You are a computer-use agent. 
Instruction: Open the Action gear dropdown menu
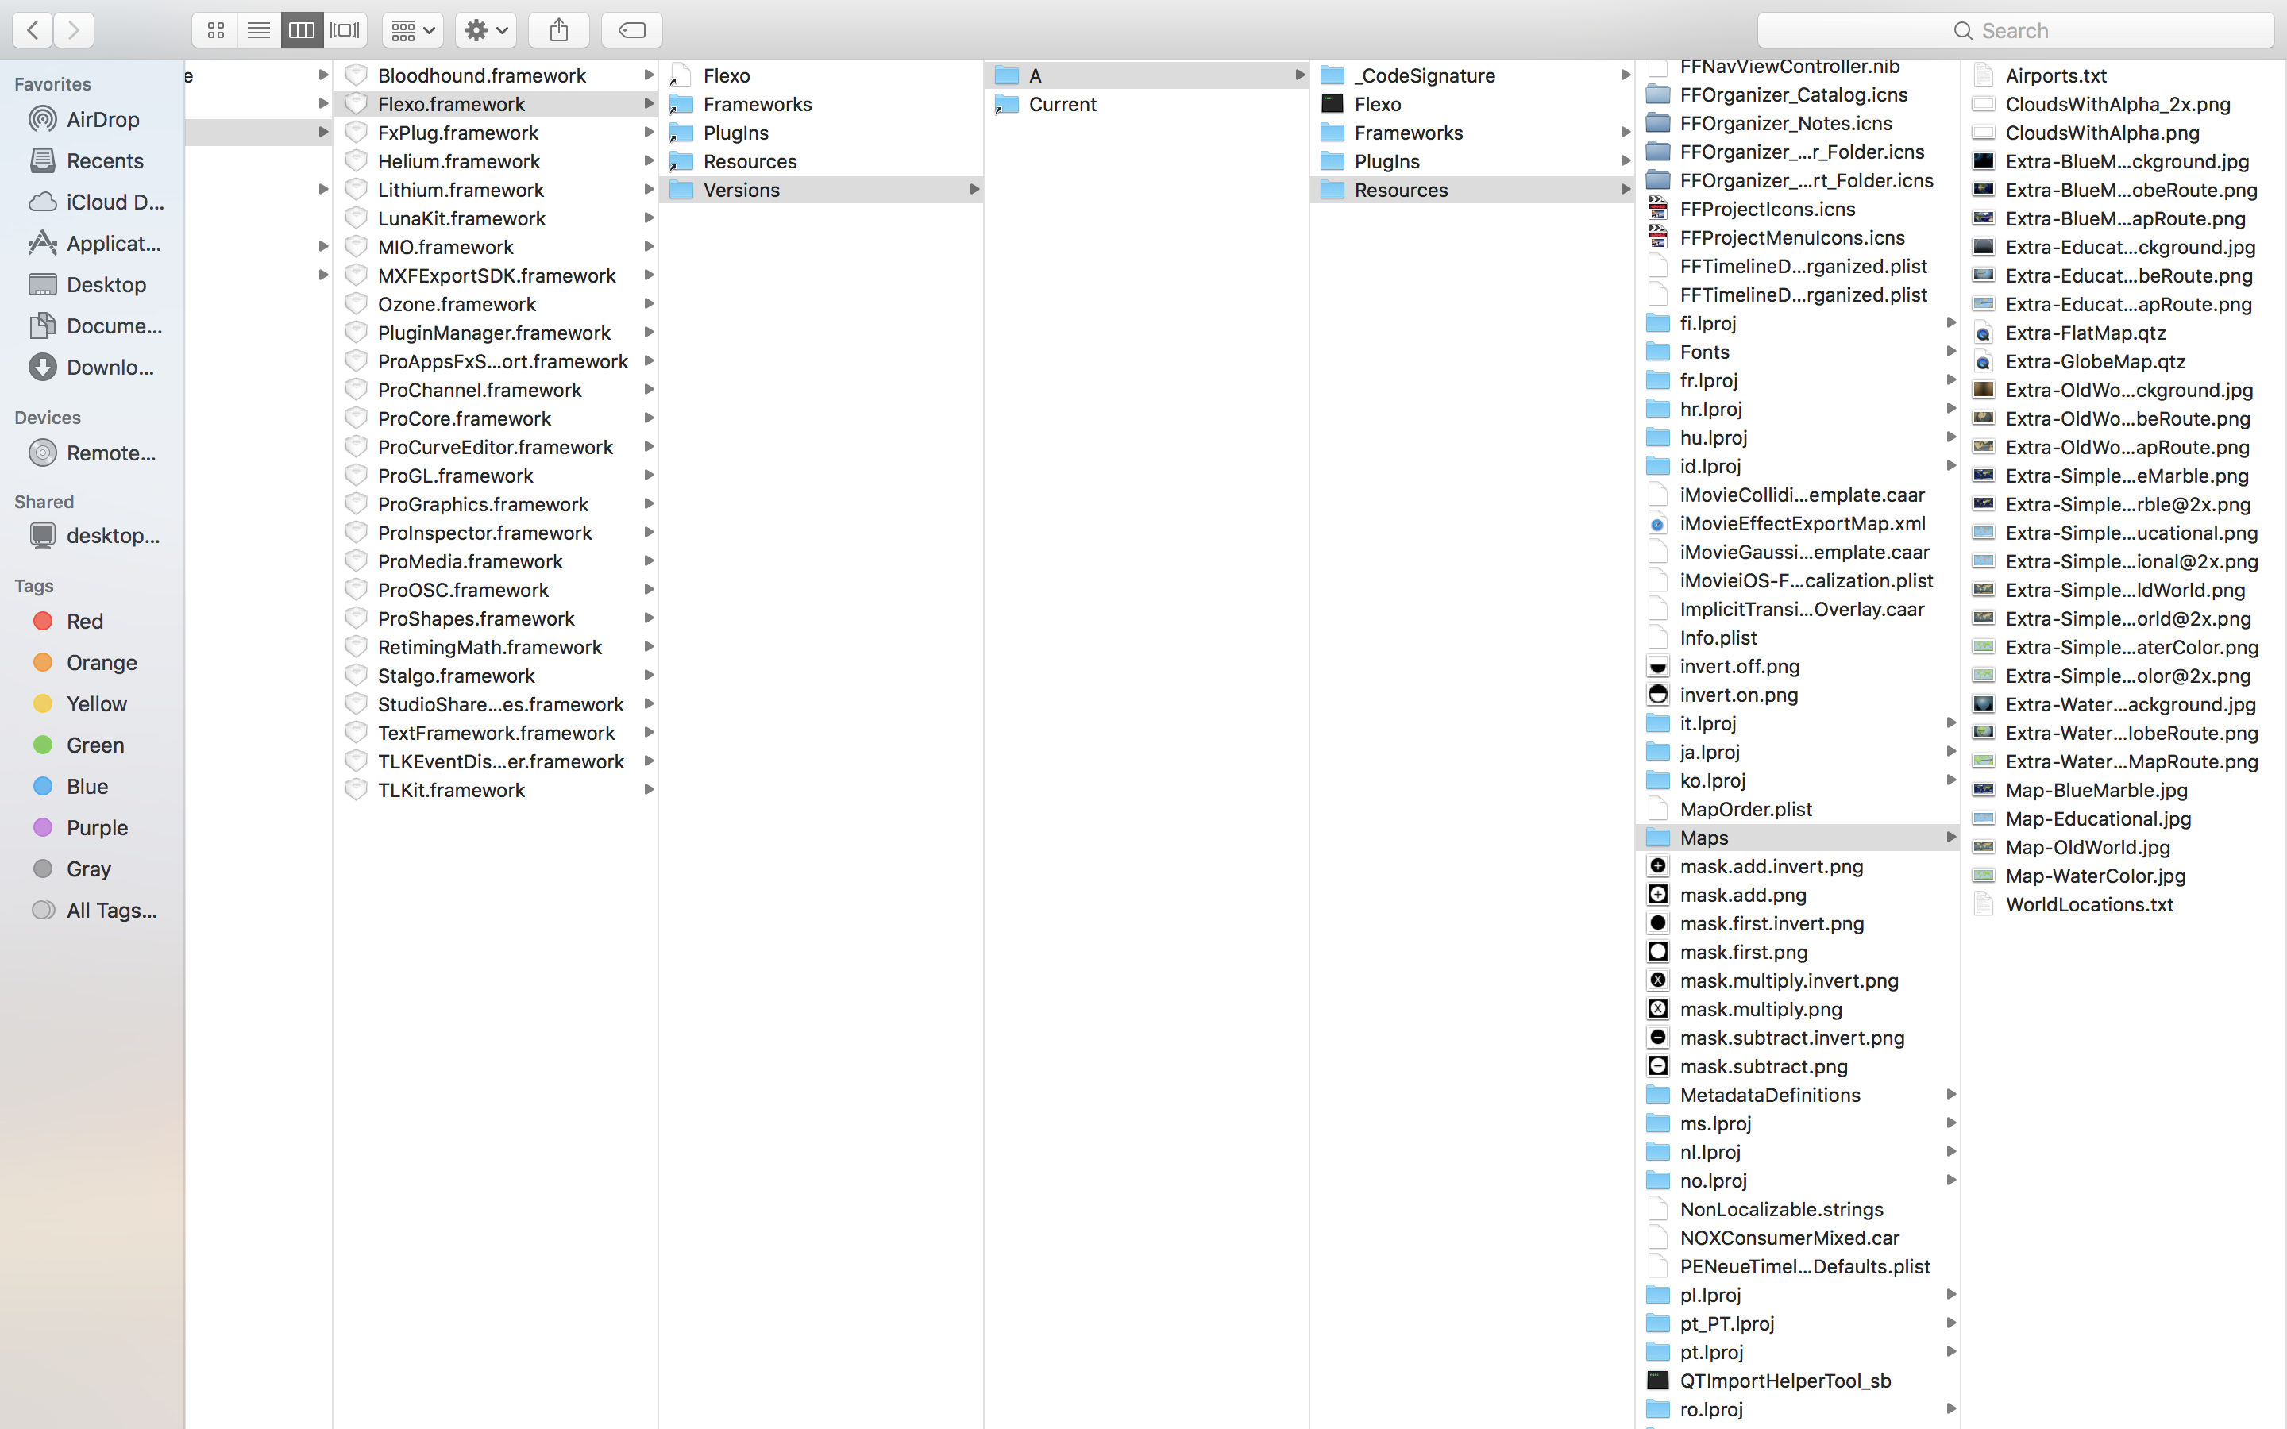pos(486,30)
